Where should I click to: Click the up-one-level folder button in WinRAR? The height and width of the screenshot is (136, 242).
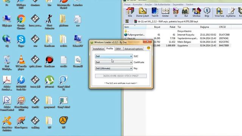pos(127,22)
